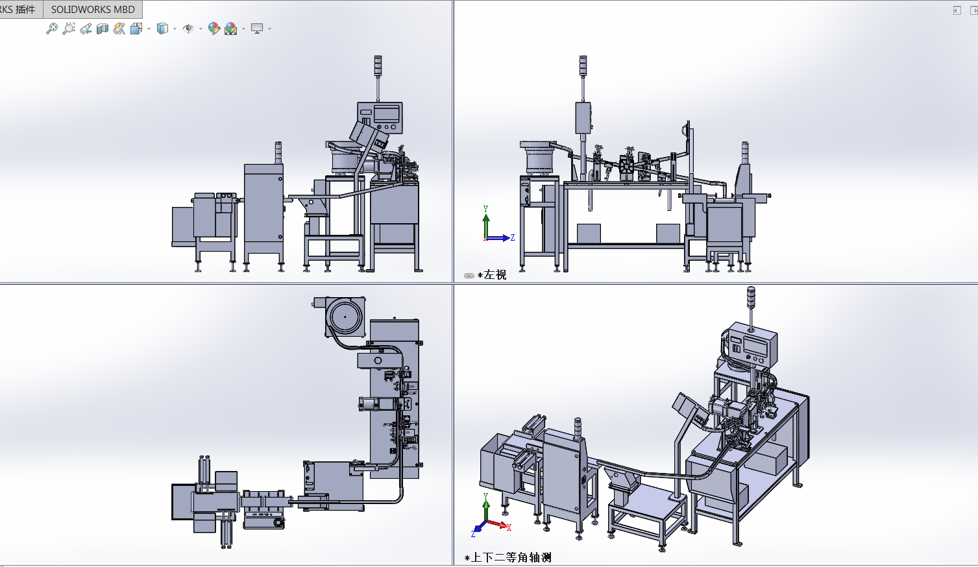Expand the Hide/Show Items dropdown arrow
The width and height of the screenshot is (978, 567).
tap(201, 29)
